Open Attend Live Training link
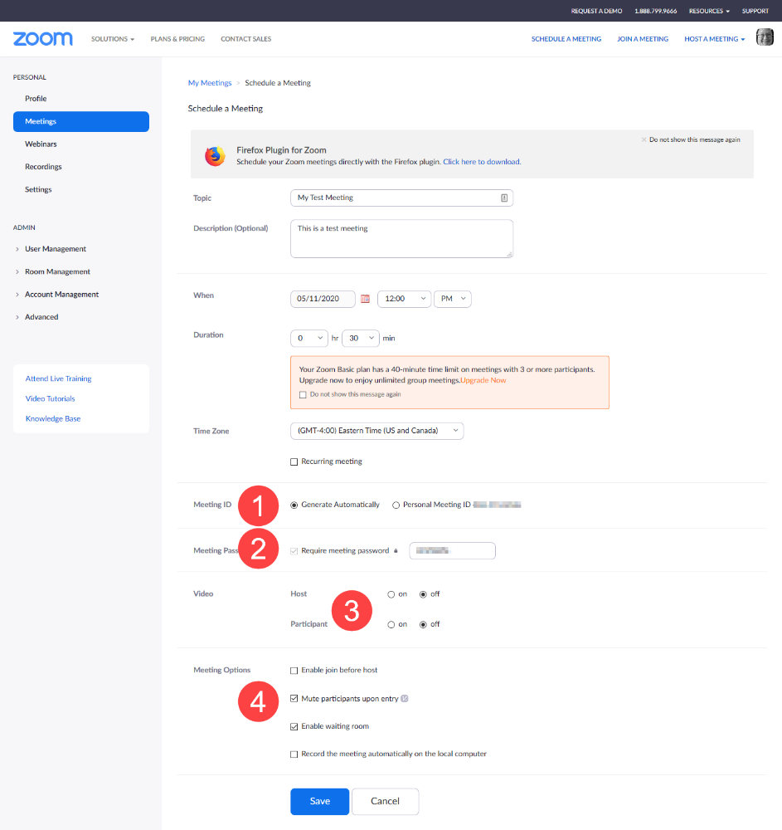 59,378
